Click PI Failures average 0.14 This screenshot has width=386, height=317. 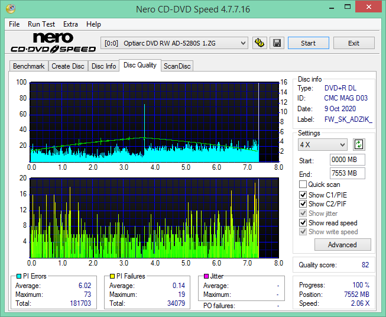tap(179, 286)
